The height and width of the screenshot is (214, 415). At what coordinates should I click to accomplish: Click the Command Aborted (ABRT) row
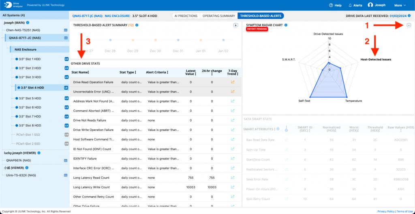click(155, 111)
